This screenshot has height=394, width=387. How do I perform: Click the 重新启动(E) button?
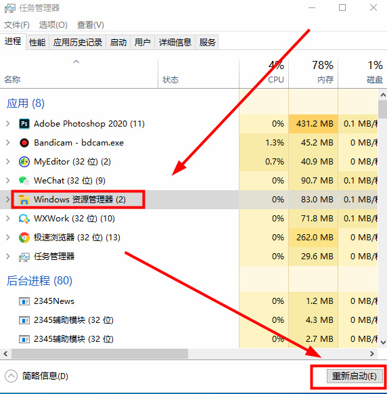pos(355,376)
